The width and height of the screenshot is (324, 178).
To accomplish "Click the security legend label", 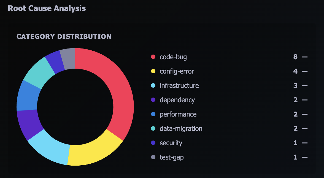I will 171,143.
